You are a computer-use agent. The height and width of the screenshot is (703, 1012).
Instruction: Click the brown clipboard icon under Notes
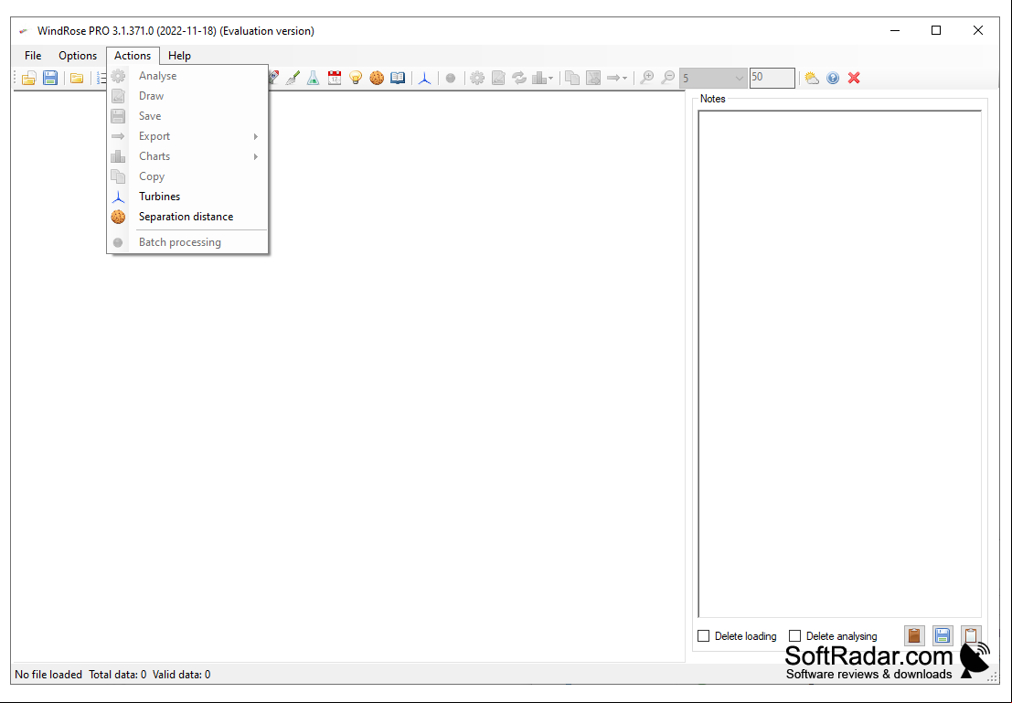(914, 636)
